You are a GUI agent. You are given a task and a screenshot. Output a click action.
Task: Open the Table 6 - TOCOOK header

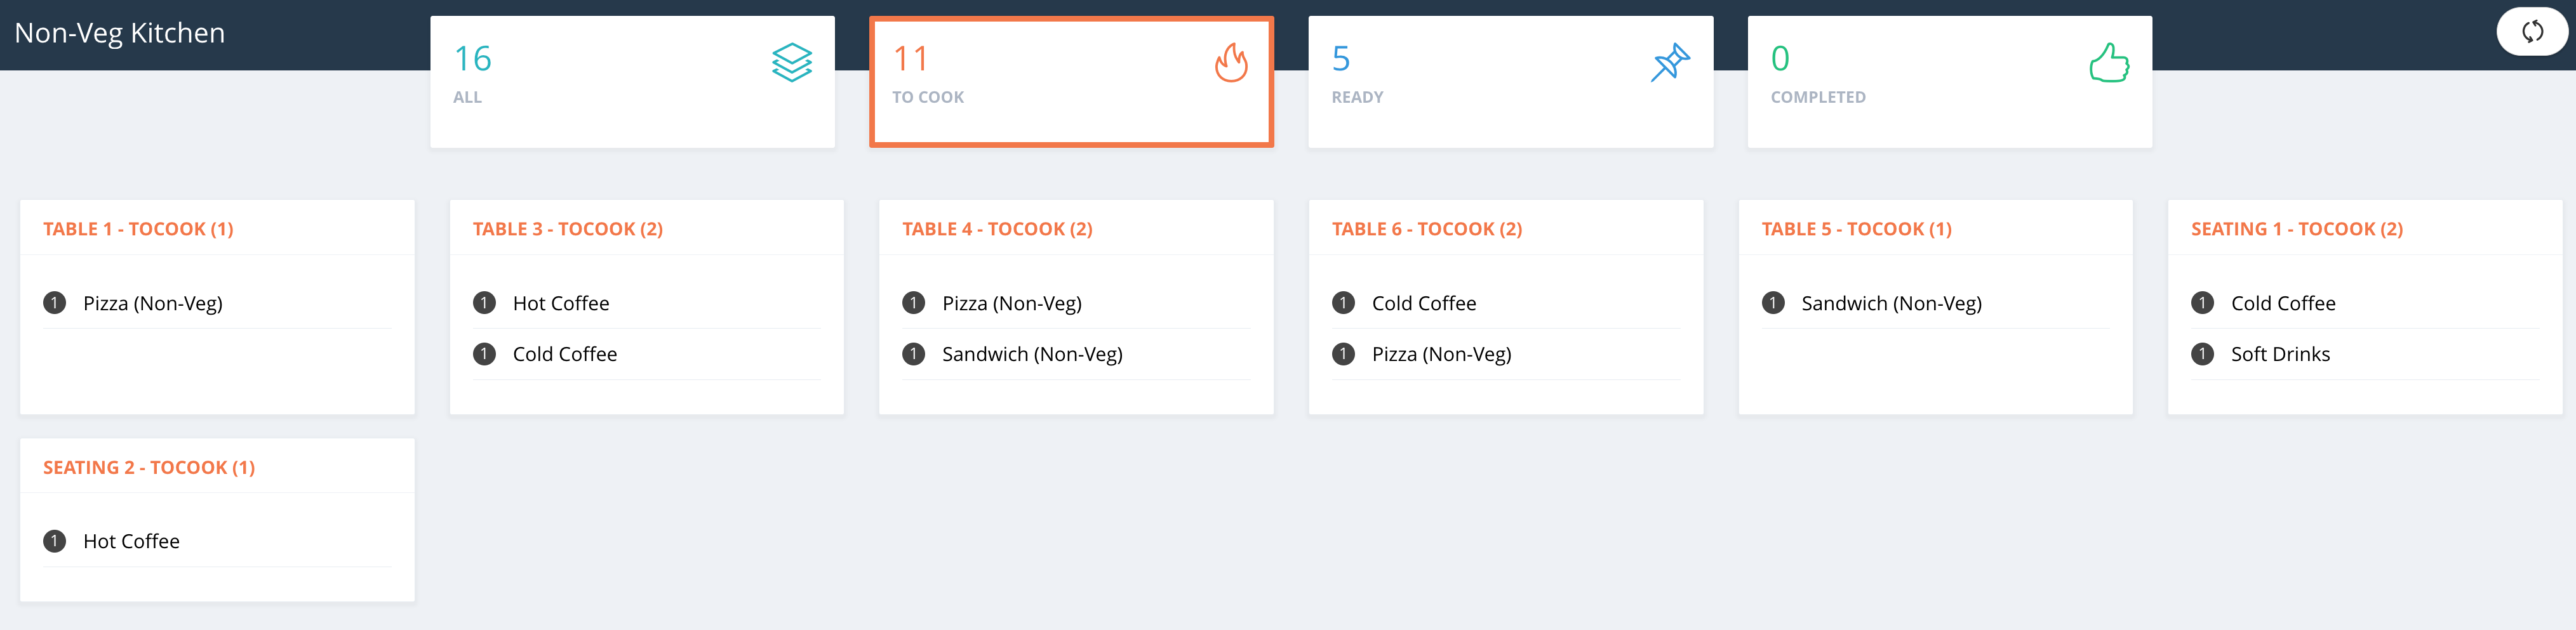[x=1427, y=228]
